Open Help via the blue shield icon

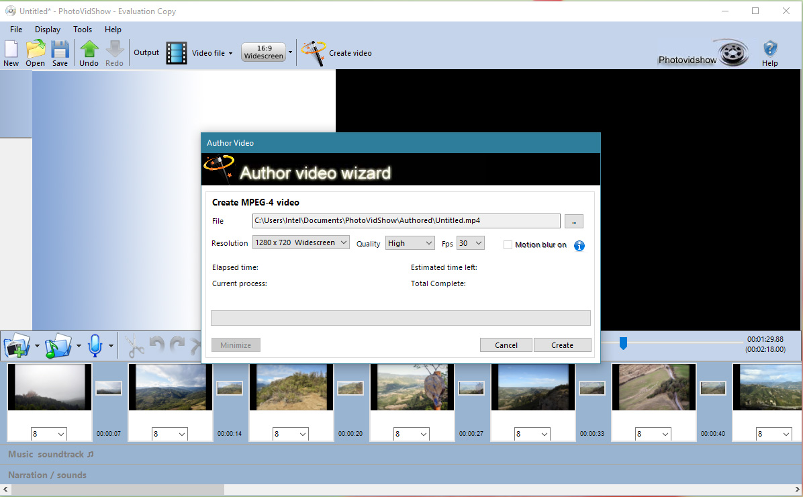point(769,49)
